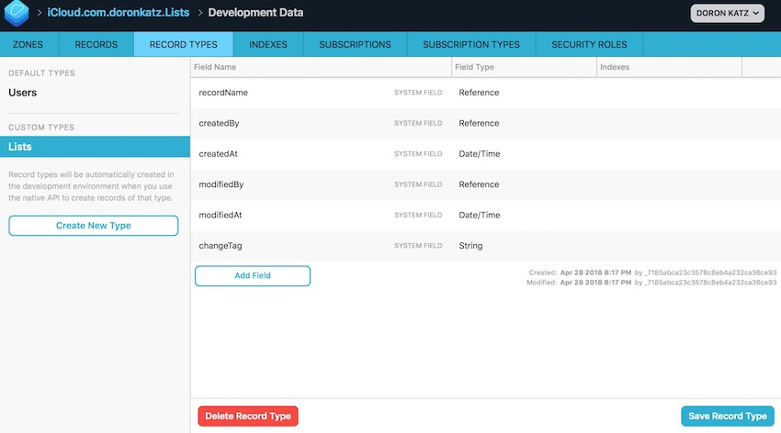Viewport: 781px width, 433px height.
Task: Switch to the ZONES tab
Action: [x=28, y=44]
